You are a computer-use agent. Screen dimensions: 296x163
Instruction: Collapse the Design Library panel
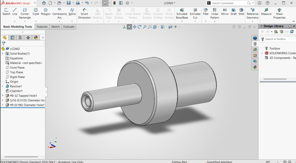point(261,26)
